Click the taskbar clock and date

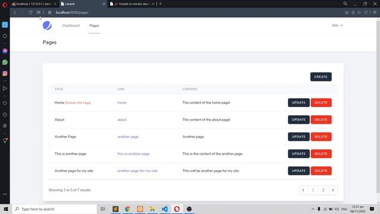(357, 209)
